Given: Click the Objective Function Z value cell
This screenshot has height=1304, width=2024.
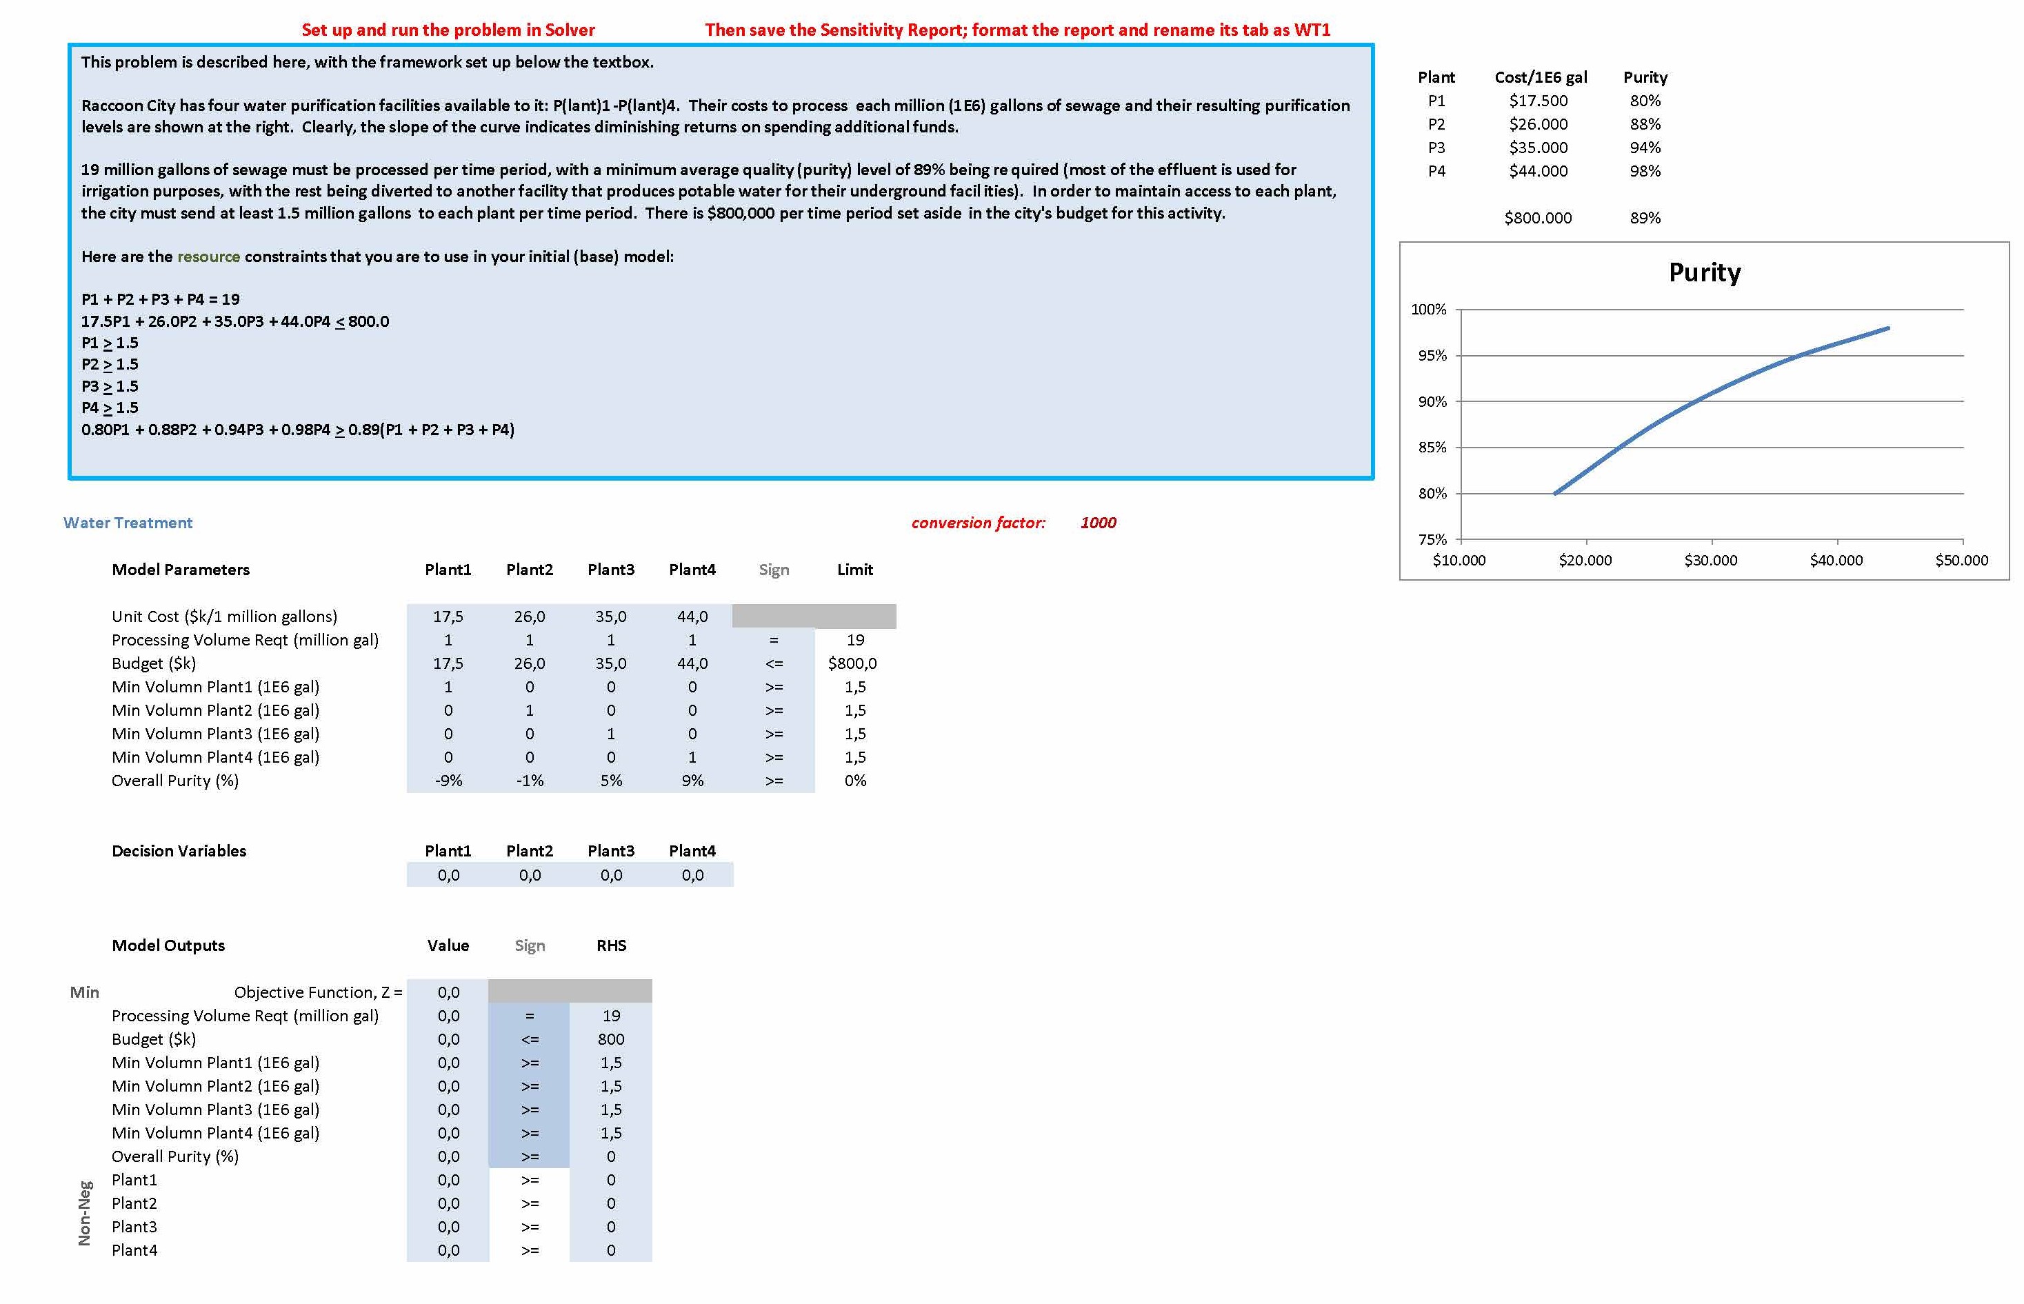Looking at the screenshot, I should coord(448,992).
